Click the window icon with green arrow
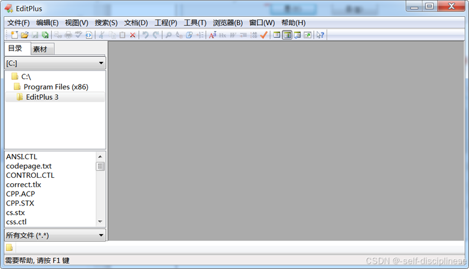Viewport: 469px width, 269px height. [x=307, y=35]
